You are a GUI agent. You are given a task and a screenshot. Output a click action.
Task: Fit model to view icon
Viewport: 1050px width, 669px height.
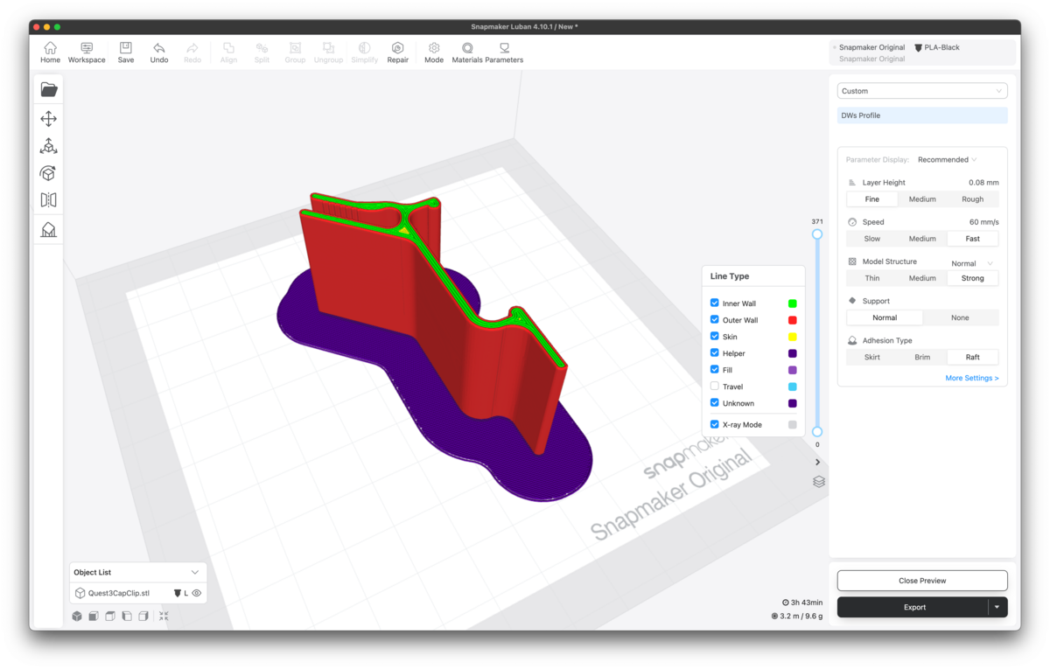coord(164,617)
